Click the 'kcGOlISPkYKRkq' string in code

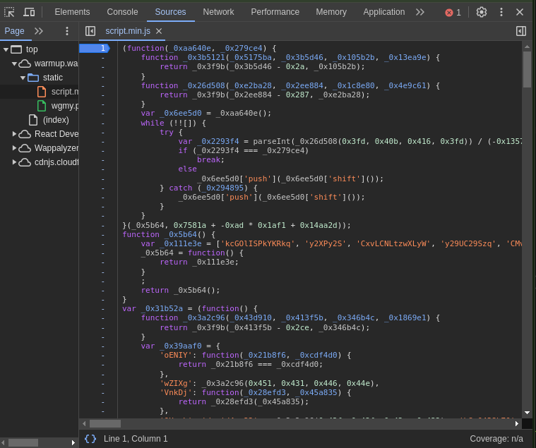257,244
